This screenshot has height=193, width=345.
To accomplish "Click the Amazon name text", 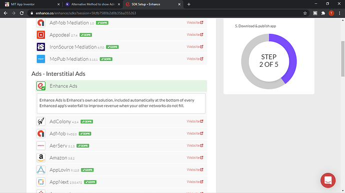I will (58, 158).
